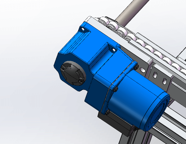Viewport: 186px width, 144px height.
Task: Click the upper screw on motor flange
Action: (115, 90)
